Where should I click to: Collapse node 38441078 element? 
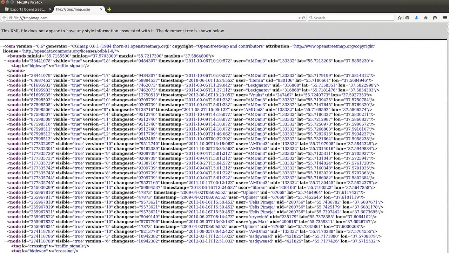[x=5, y=61]
